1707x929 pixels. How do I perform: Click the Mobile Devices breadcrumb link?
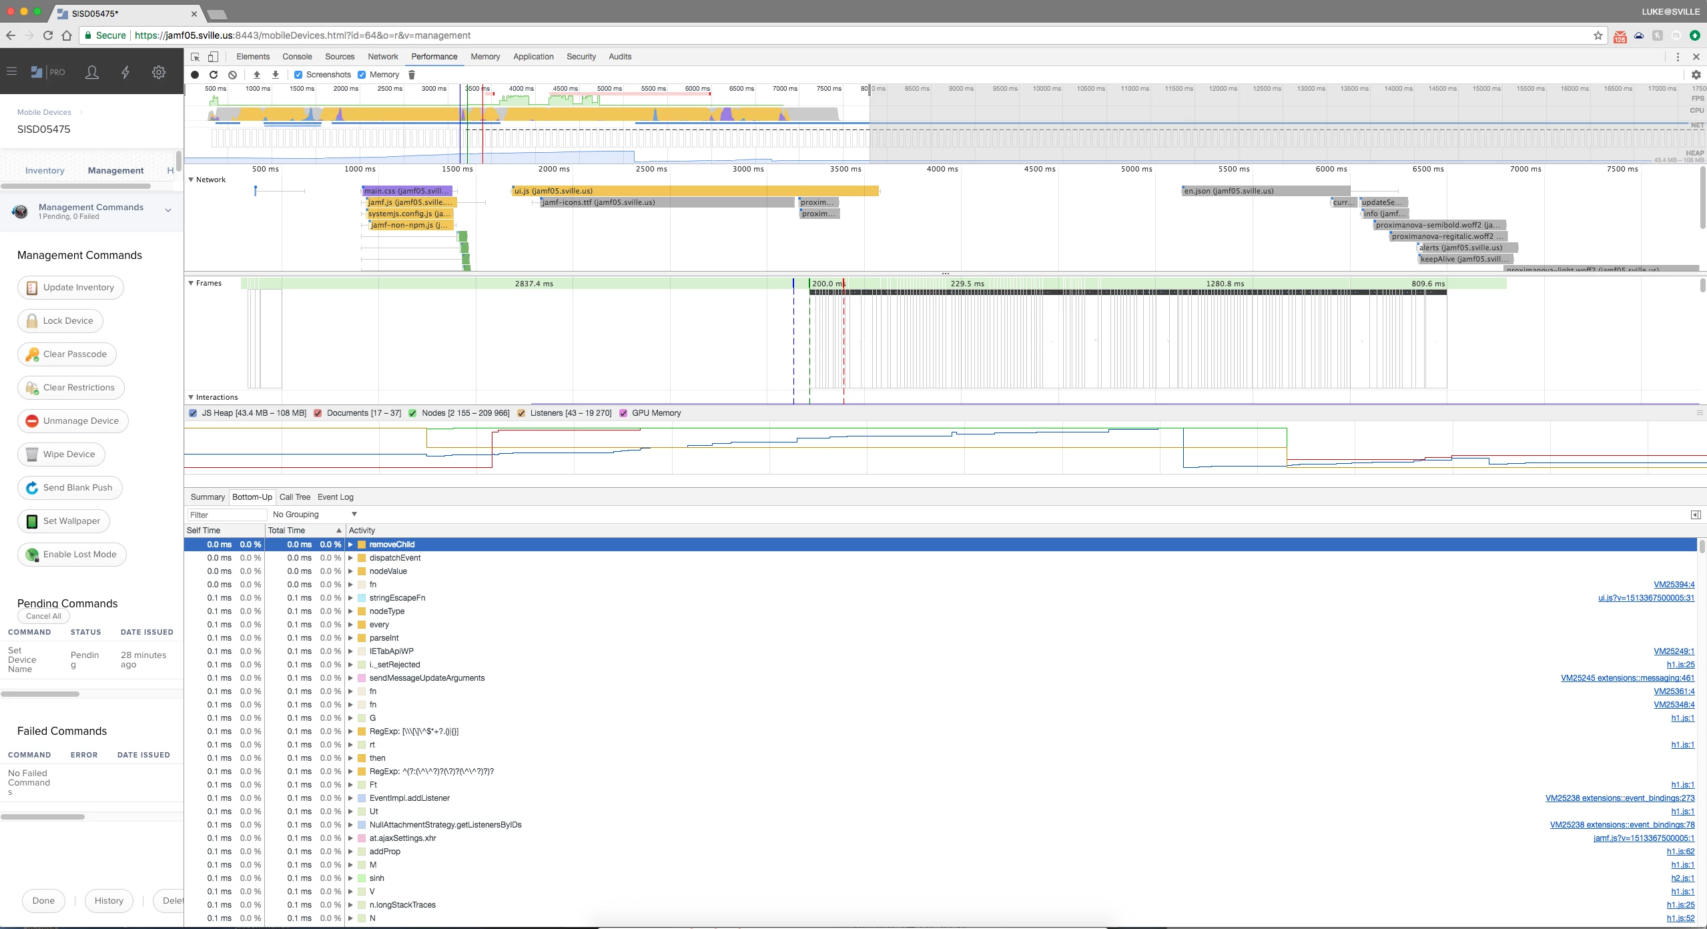click(x=44, y=112)
